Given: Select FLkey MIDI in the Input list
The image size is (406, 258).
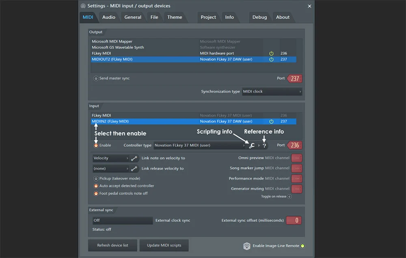Looking at the screenshot, I should tap(101, 116).
